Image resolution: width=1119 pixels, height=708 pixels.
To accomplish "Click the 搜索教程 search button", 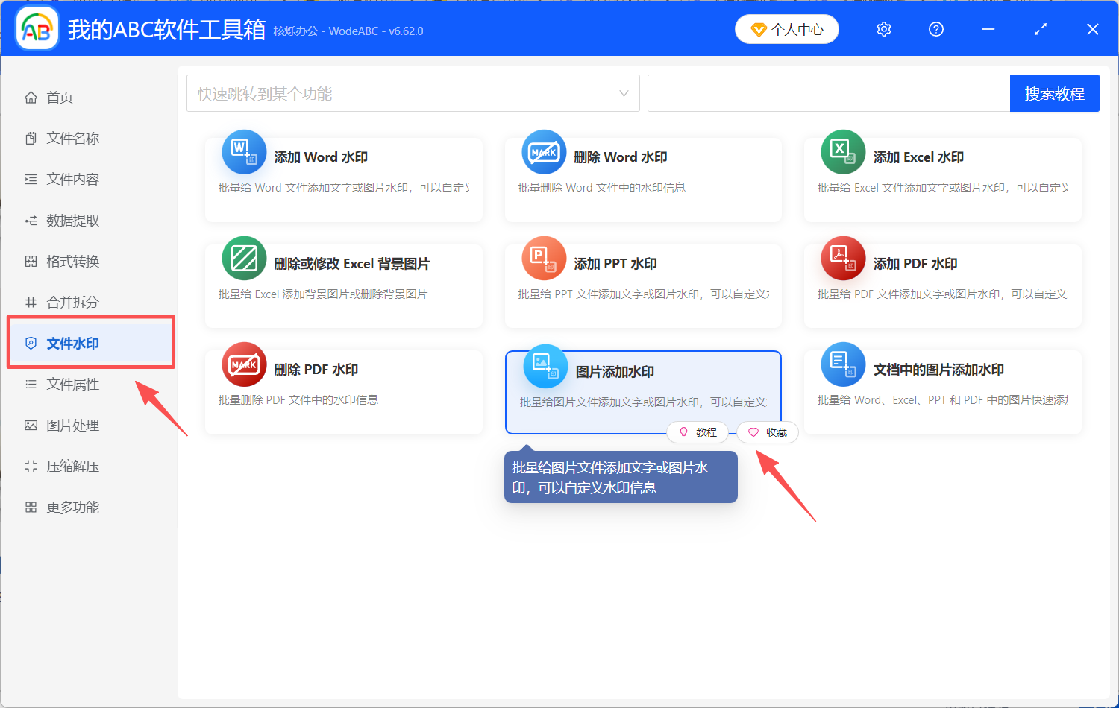I will coord(1054,92).
